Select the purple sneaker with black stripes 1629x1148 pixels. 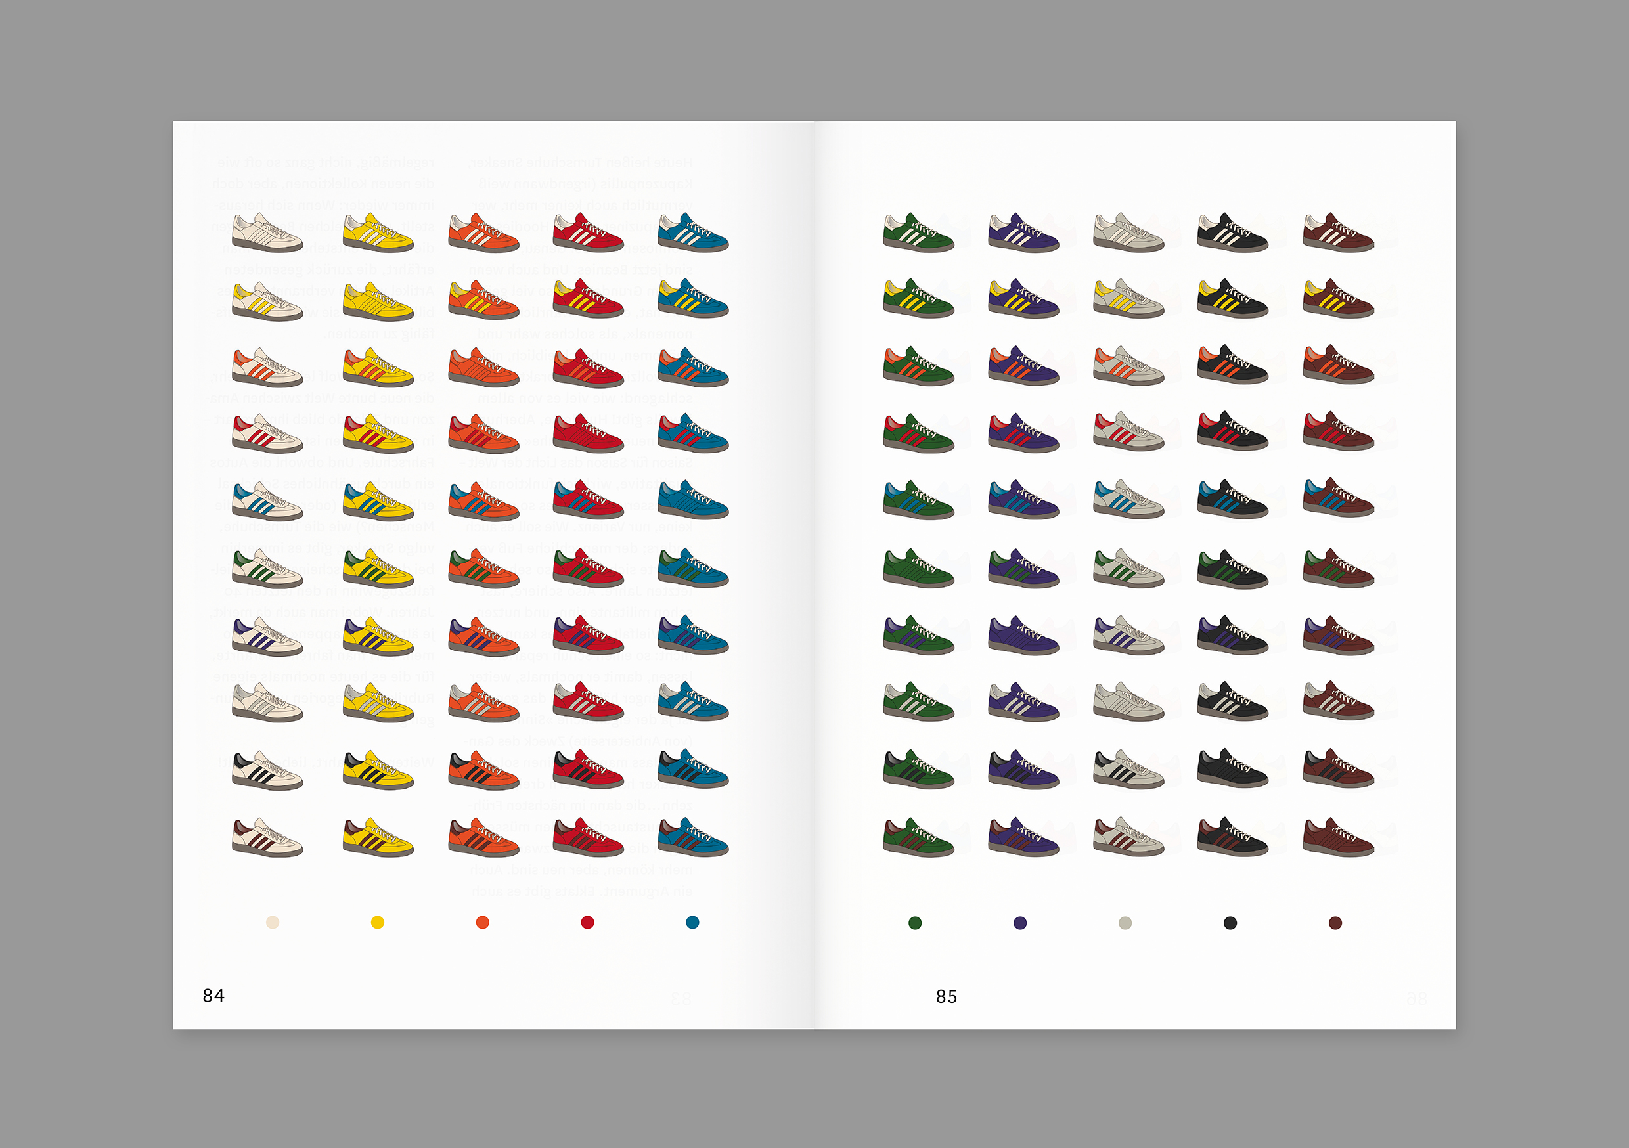click(x=1024, y=770)
